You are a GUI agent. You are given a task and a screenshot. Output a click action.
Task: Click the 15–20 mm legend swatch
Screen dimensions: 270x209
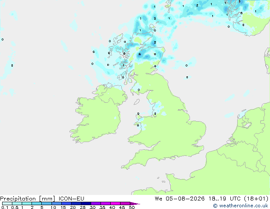[66, 203]
